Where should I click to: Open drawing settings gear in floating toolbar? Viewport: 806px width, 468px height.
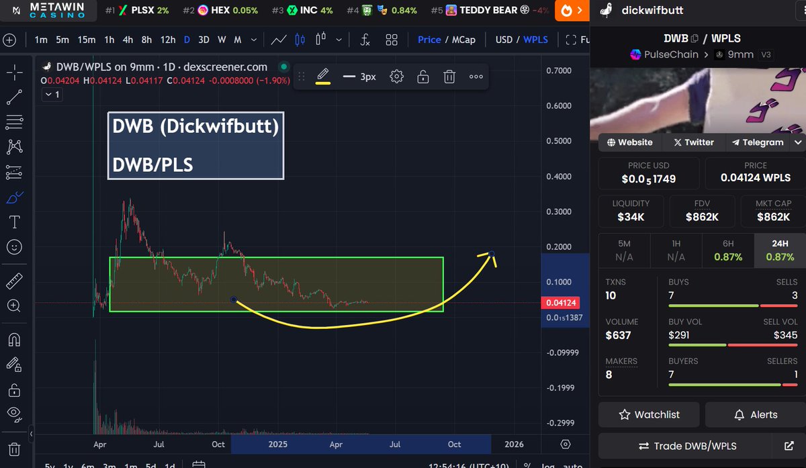pyautogui.click(x=397, y=77)
